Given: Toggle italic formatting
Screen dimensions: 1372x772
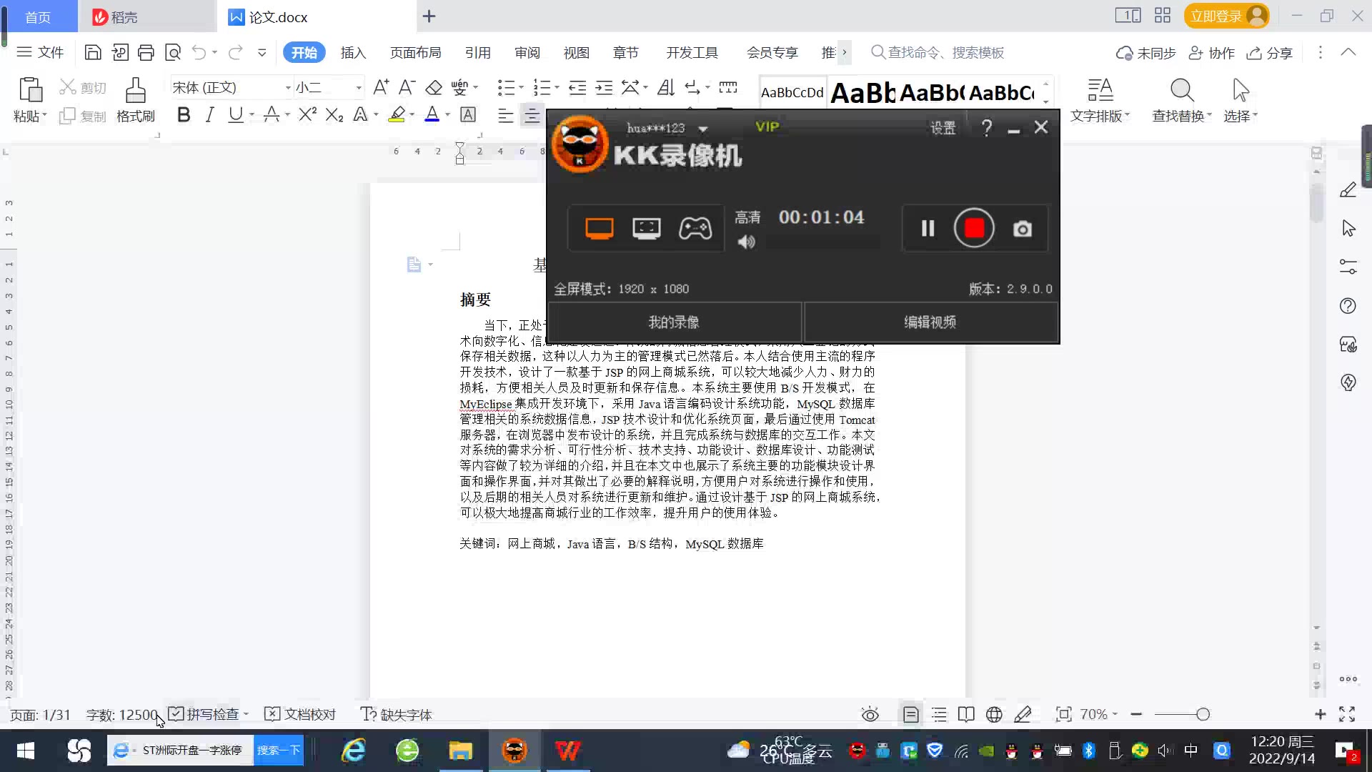Looking at the screenshot, I should point(209,114).
